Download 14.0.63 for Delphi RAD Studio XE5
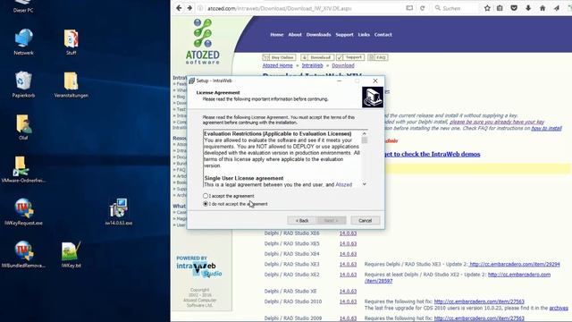 point(348,243)
